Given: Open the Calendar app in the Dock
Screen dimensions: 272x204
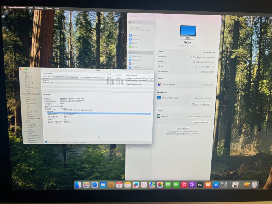Looking at the screenshot, I should (x=119, y=185).
